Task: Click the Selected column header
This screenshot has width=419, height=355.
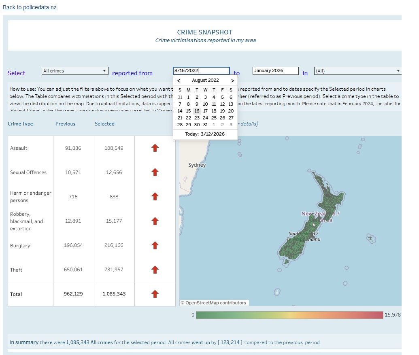Action: (104, 124)
